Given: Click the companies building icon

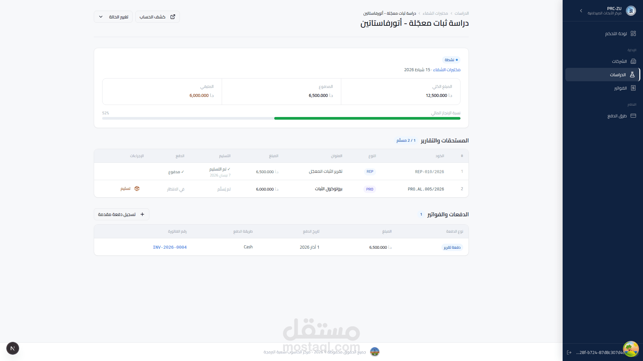Looking at the screenshot, I should (633, 61).
